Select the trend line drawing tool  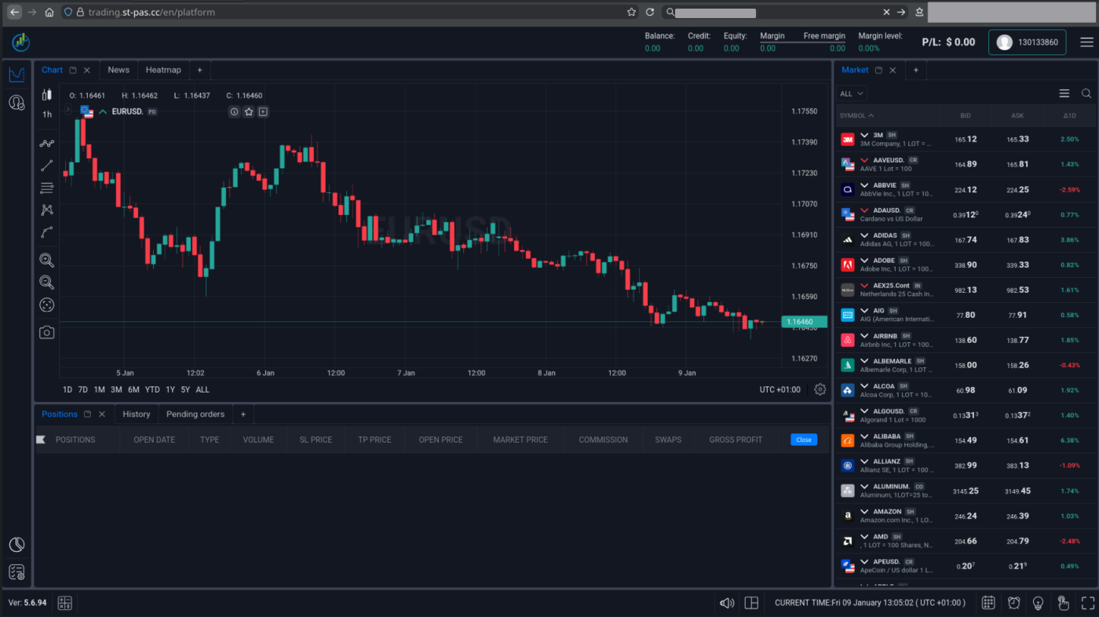click(x=47, y=166)
